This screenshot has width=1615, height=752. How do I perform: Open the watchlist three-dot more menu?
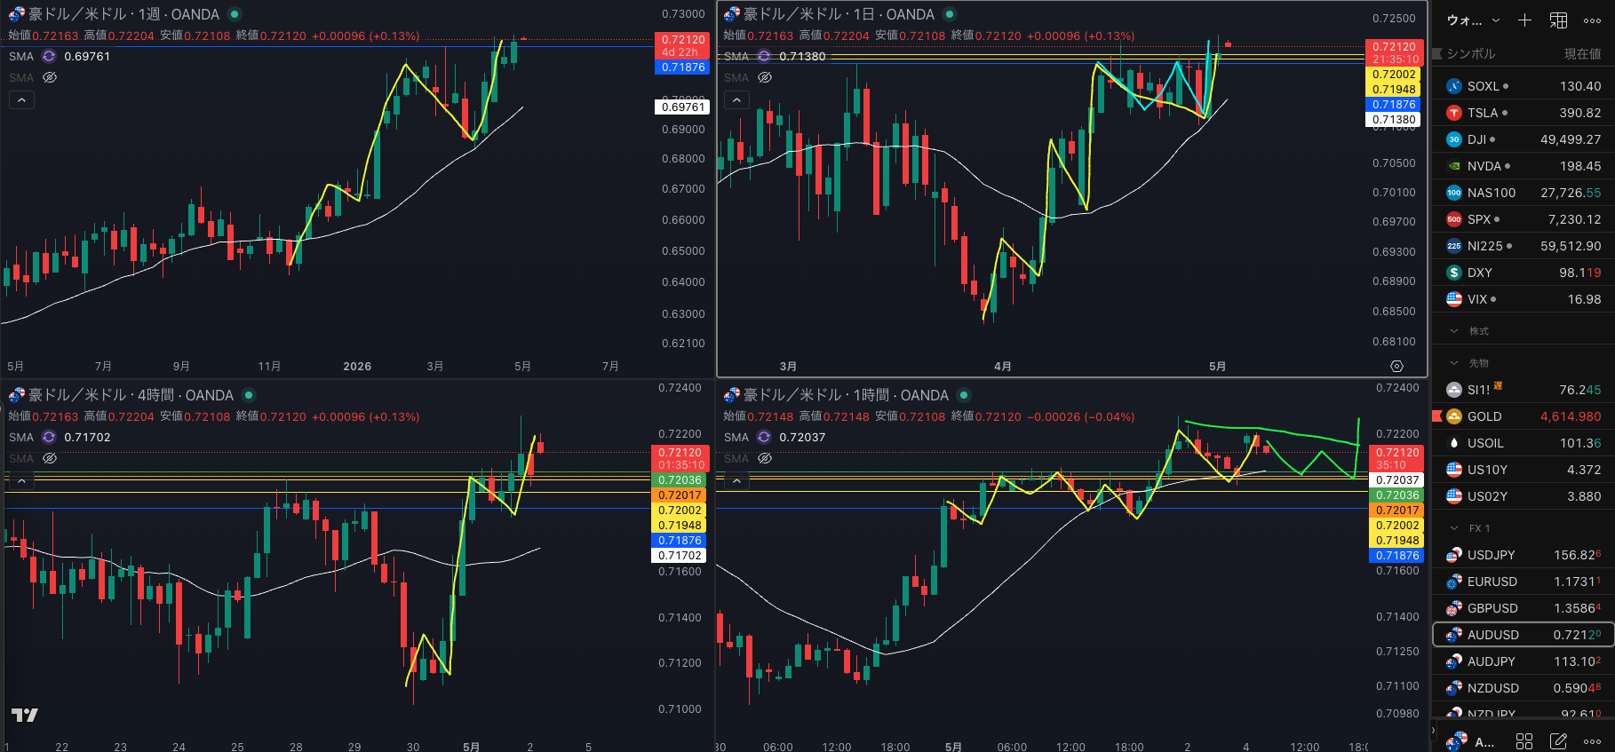(x=1592, y=20)
